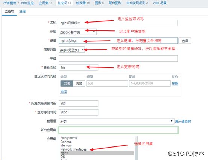Click the 期间 field showing 1-7,00:00-24:00

(150, 83)
